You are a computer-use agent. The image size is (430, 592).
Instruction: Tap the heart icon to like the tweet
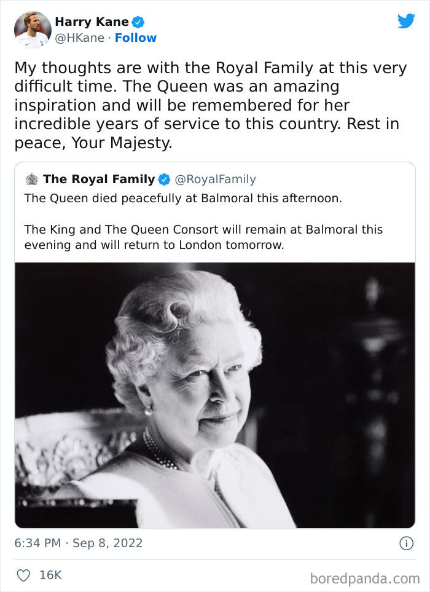(23, 575)
